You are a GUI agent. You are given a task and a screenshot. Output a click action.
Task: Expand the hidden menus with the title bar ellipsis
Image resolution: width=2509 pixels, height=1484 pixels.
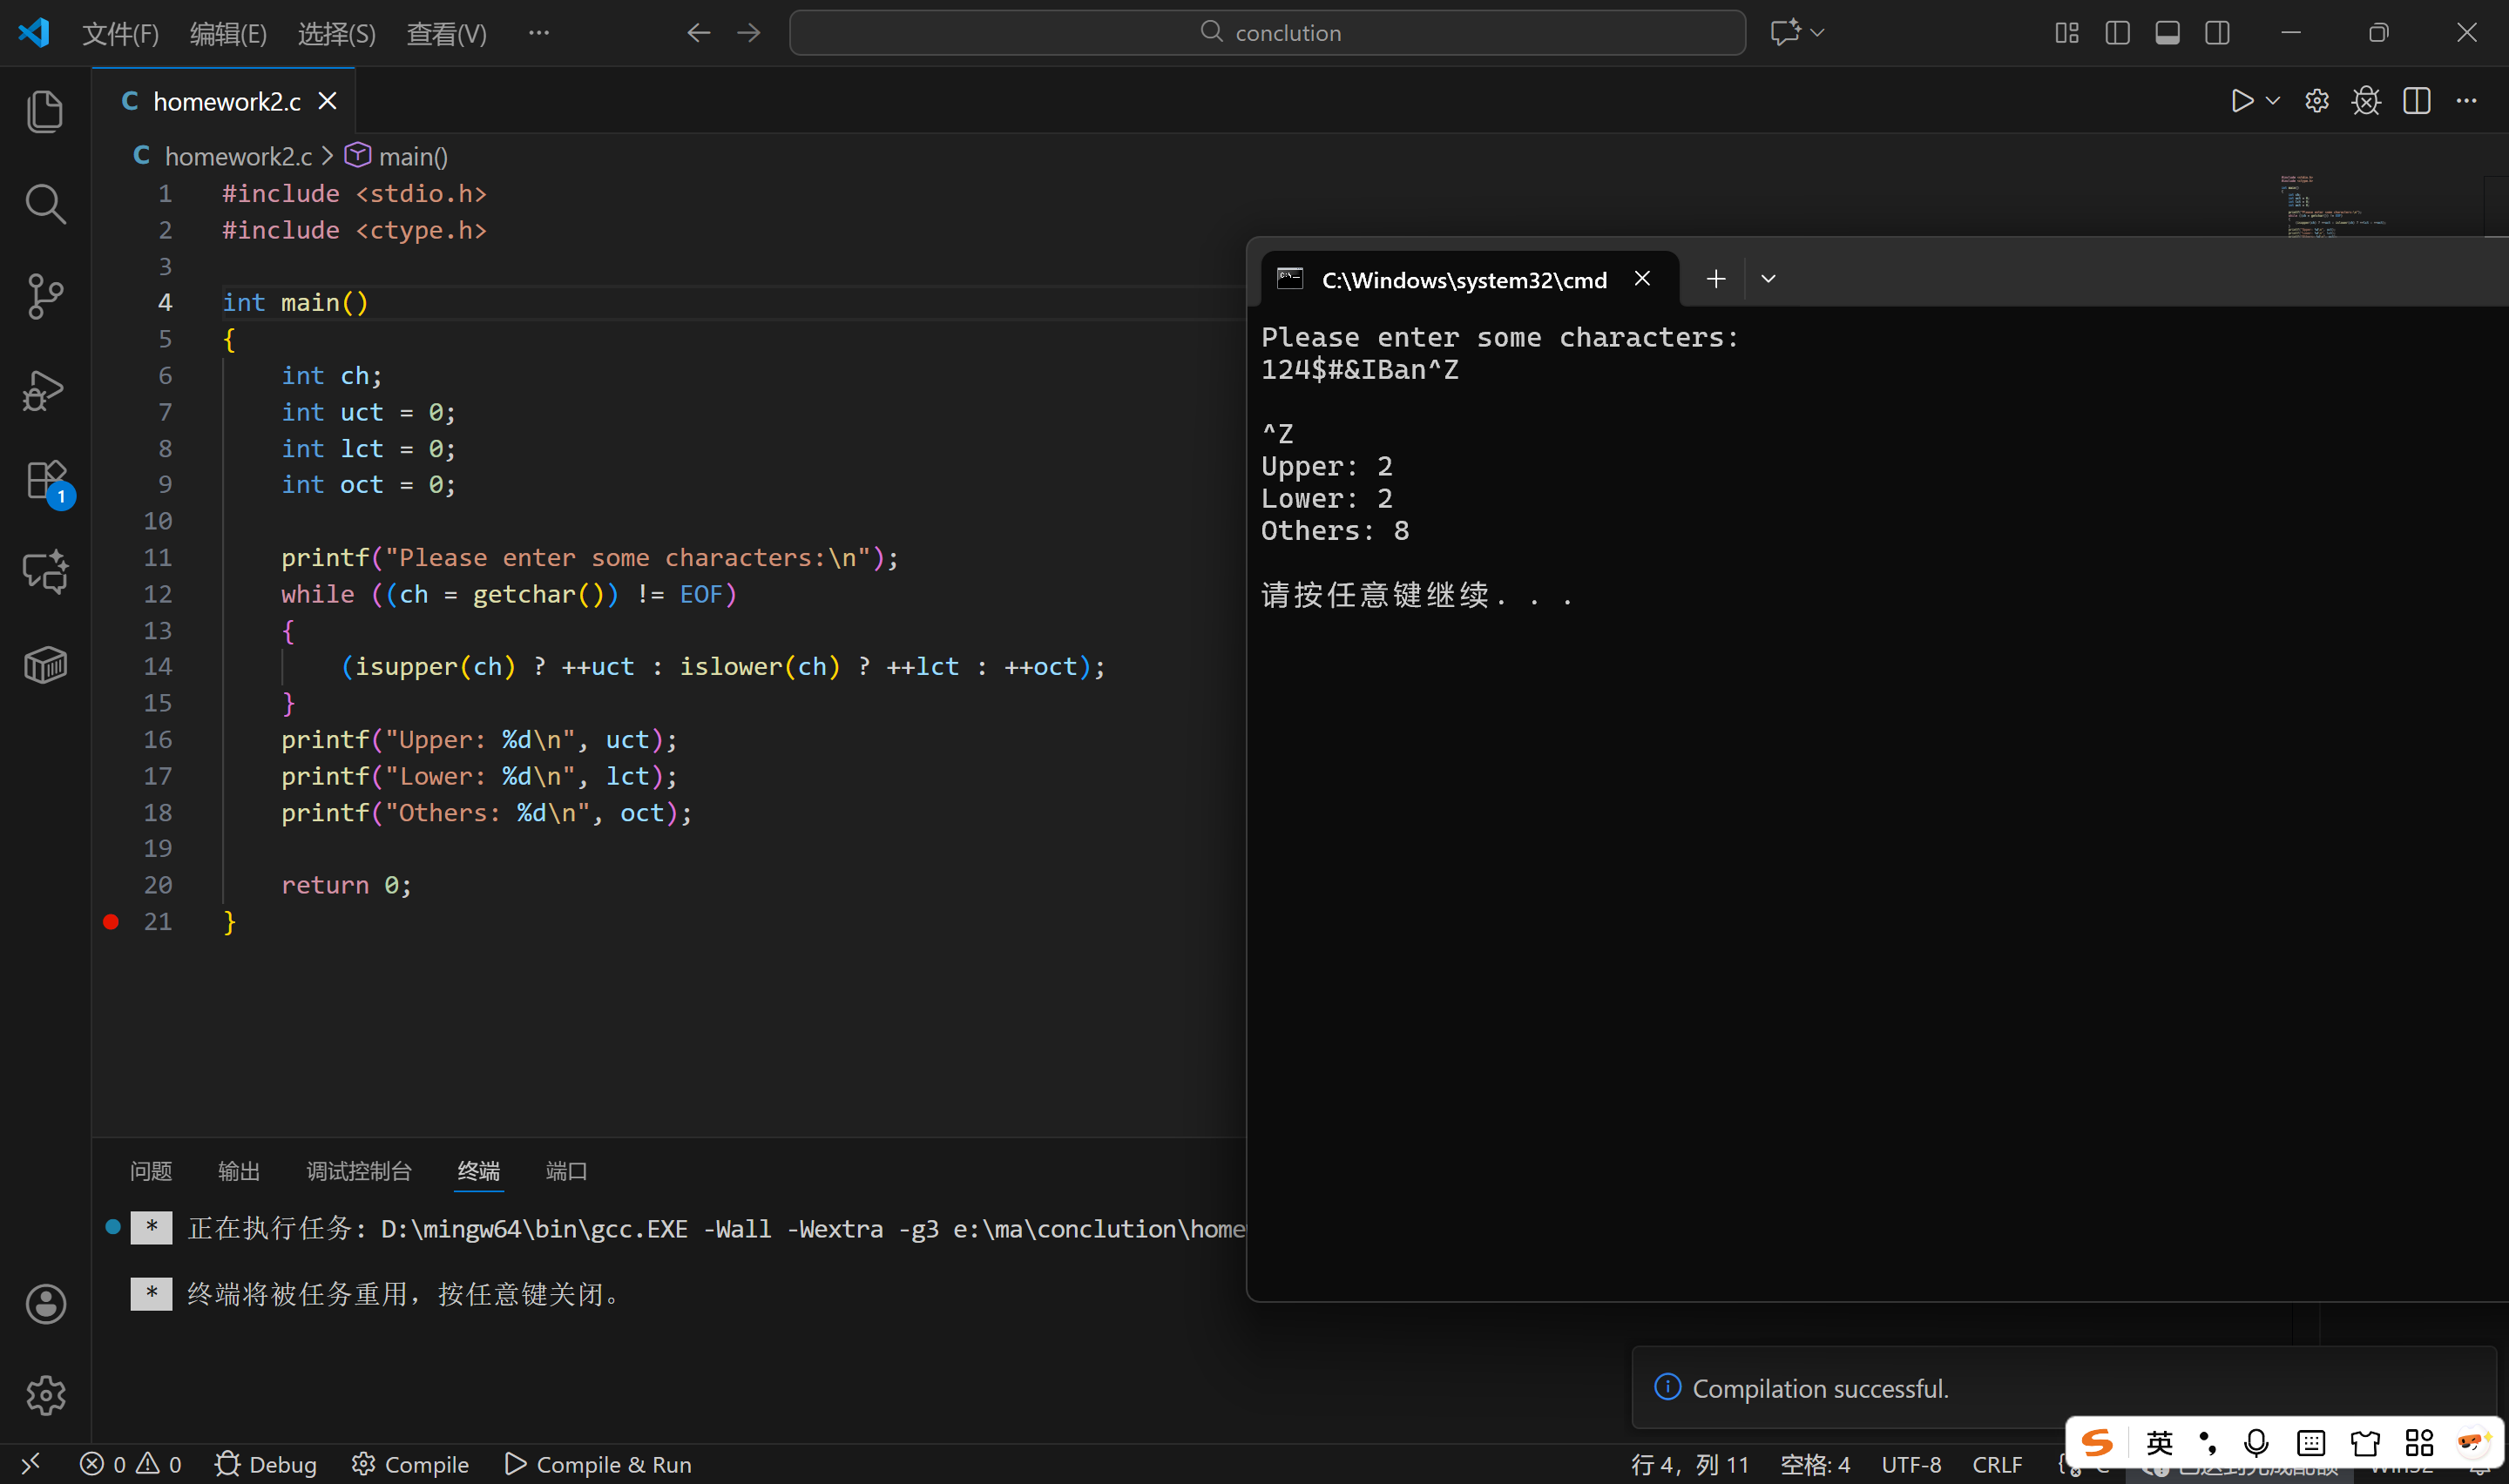(539, 33)
